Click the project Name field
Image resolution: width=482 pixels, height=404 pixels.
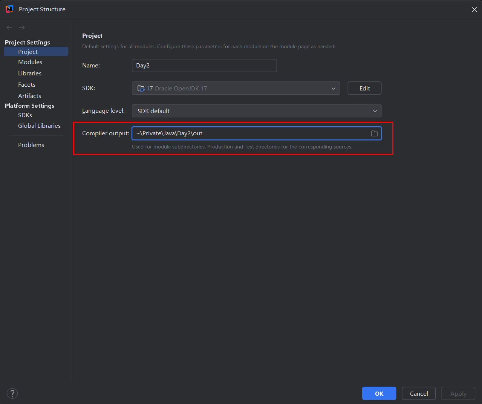click(204, 66)
